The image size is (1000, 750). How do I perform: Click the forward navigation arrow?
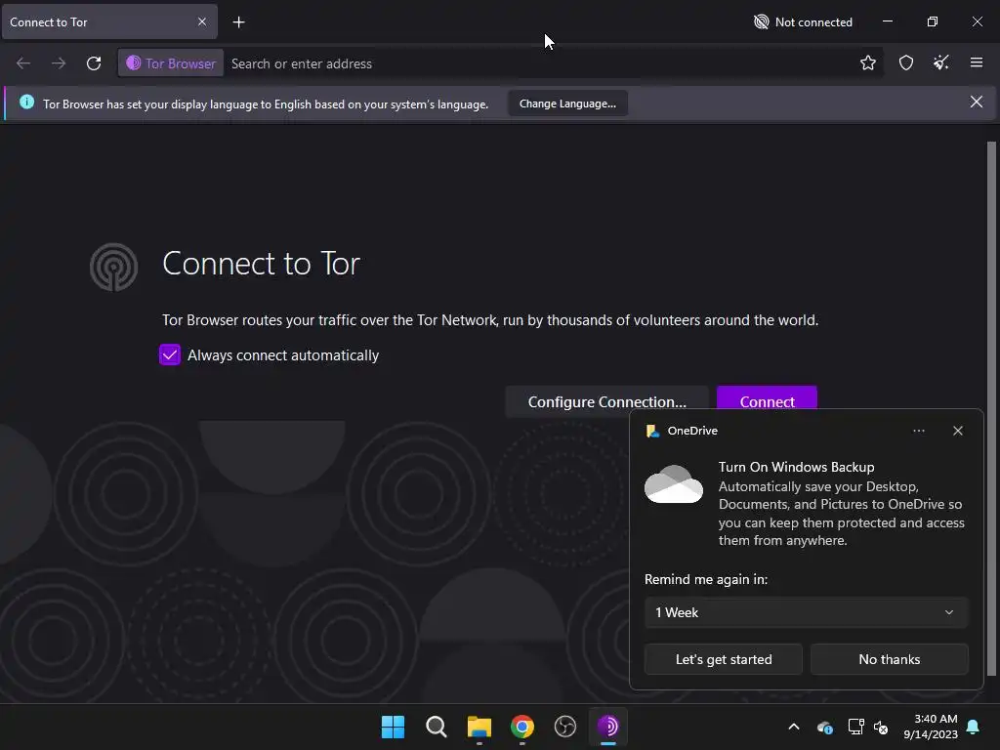pyautogui.click(x=59, y=63)
